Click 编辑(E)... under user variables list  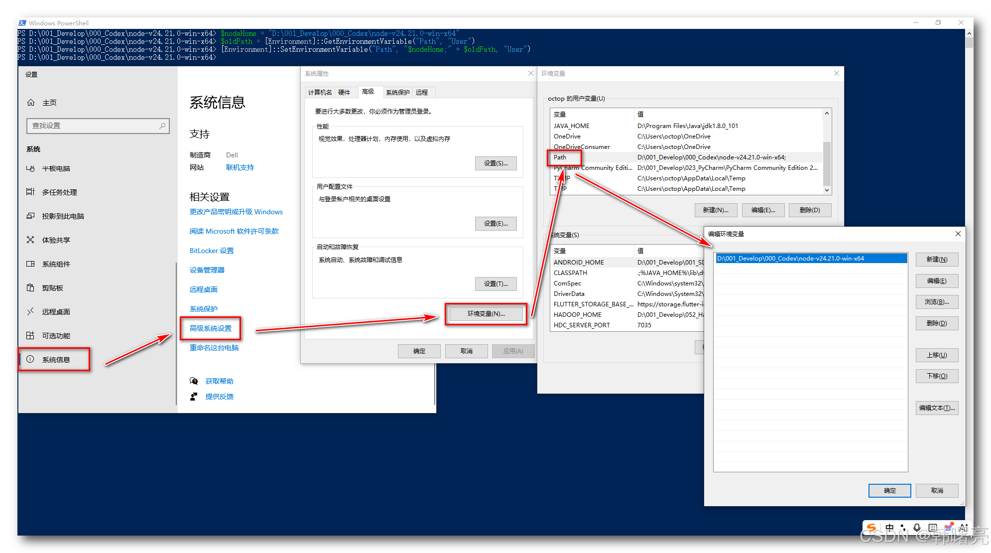[763, 210]
